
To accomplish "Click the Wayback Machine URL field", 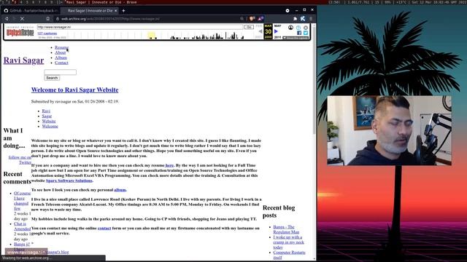I will 140,27.
